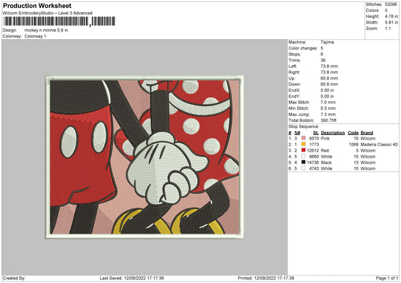This screenshot has width=401, height=283.
Task: Click the stitch count 8660
Action: click(314, 157)
